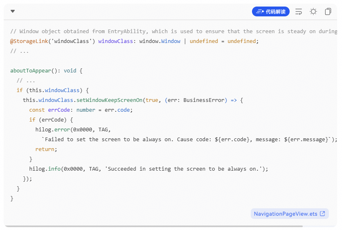
Task: Switch code theme with the sun icon
Action: tap(313, 11)
